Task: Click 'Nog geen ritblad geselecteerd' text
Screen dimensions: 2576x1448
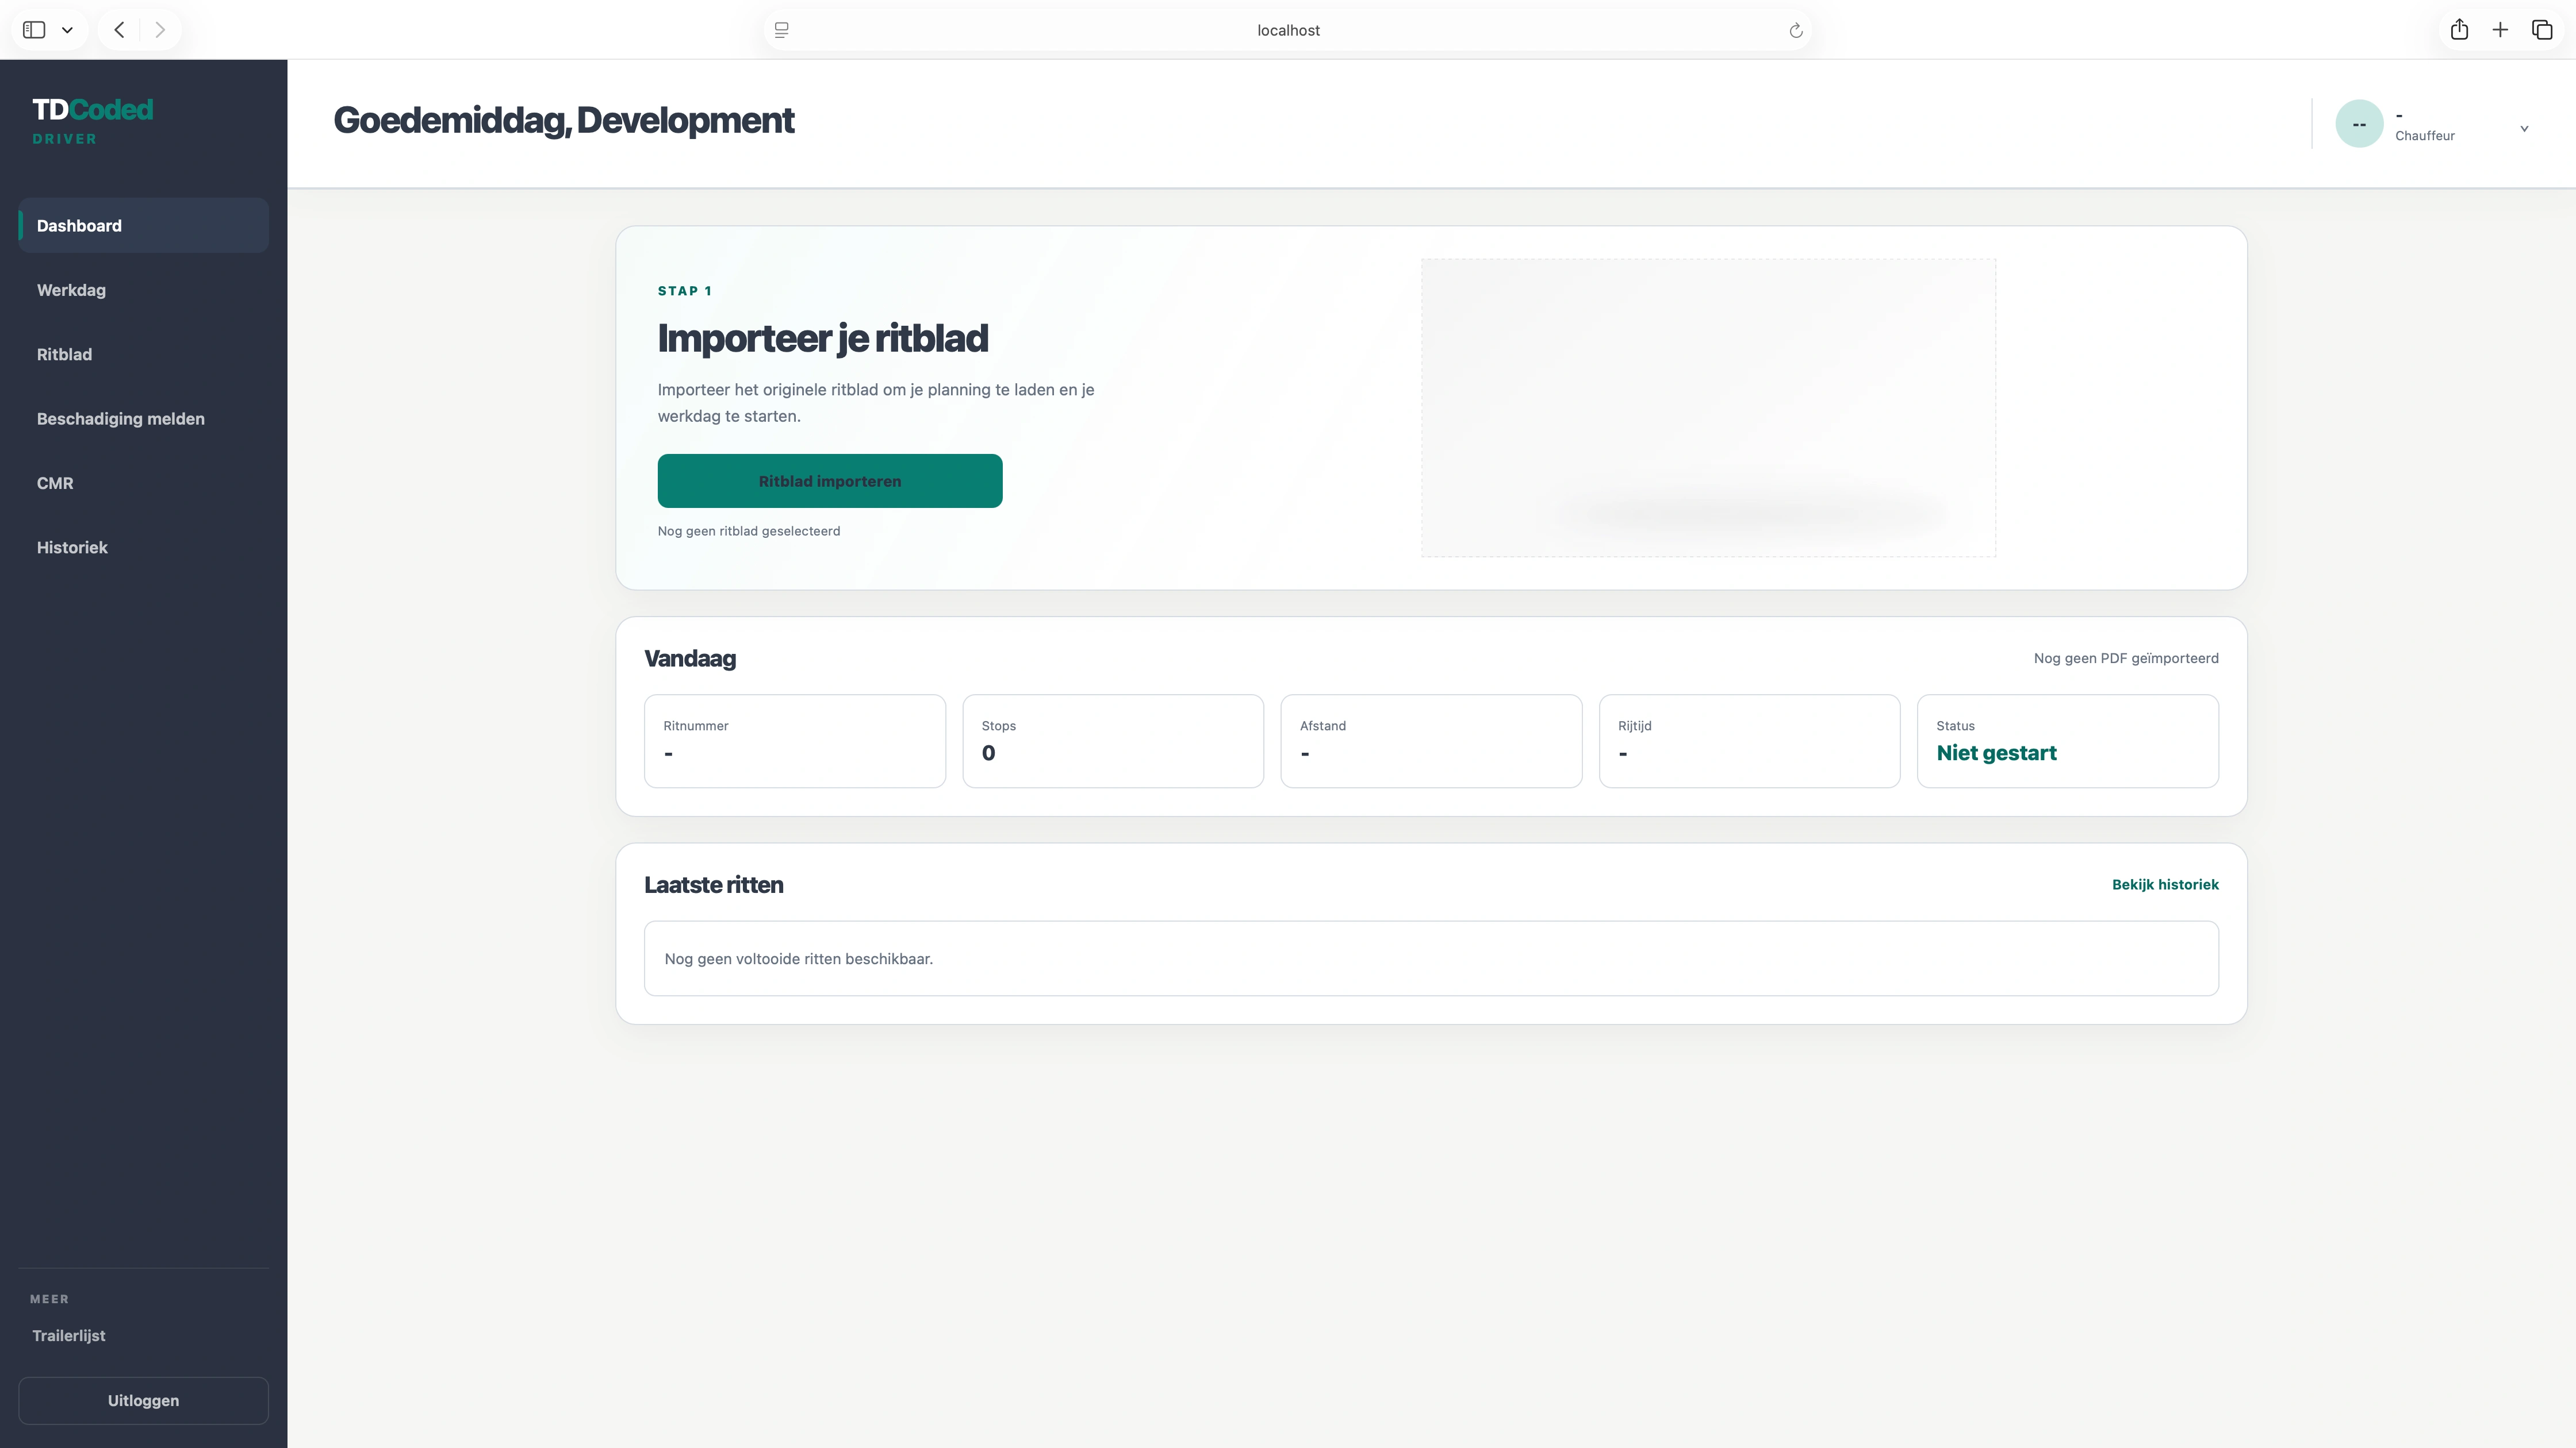Action: click(749, 532)
